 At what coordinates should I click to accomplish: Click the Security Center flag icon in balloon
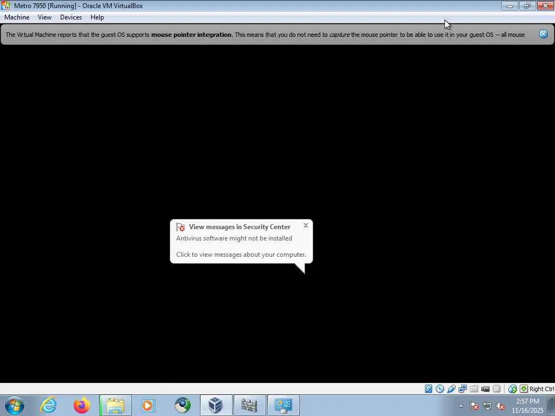pos(180,227)
